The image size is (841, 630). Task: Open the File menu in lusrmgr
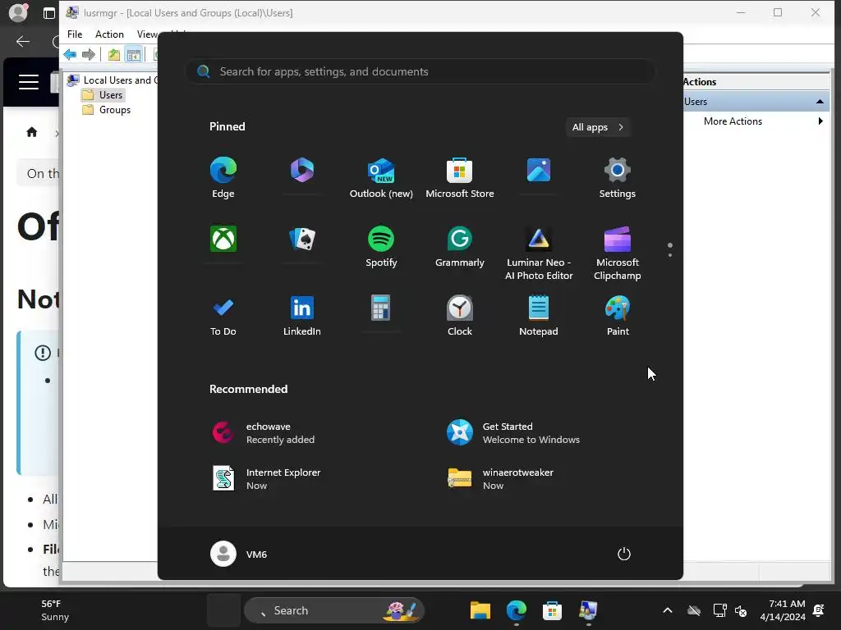[x=75, y=34]
